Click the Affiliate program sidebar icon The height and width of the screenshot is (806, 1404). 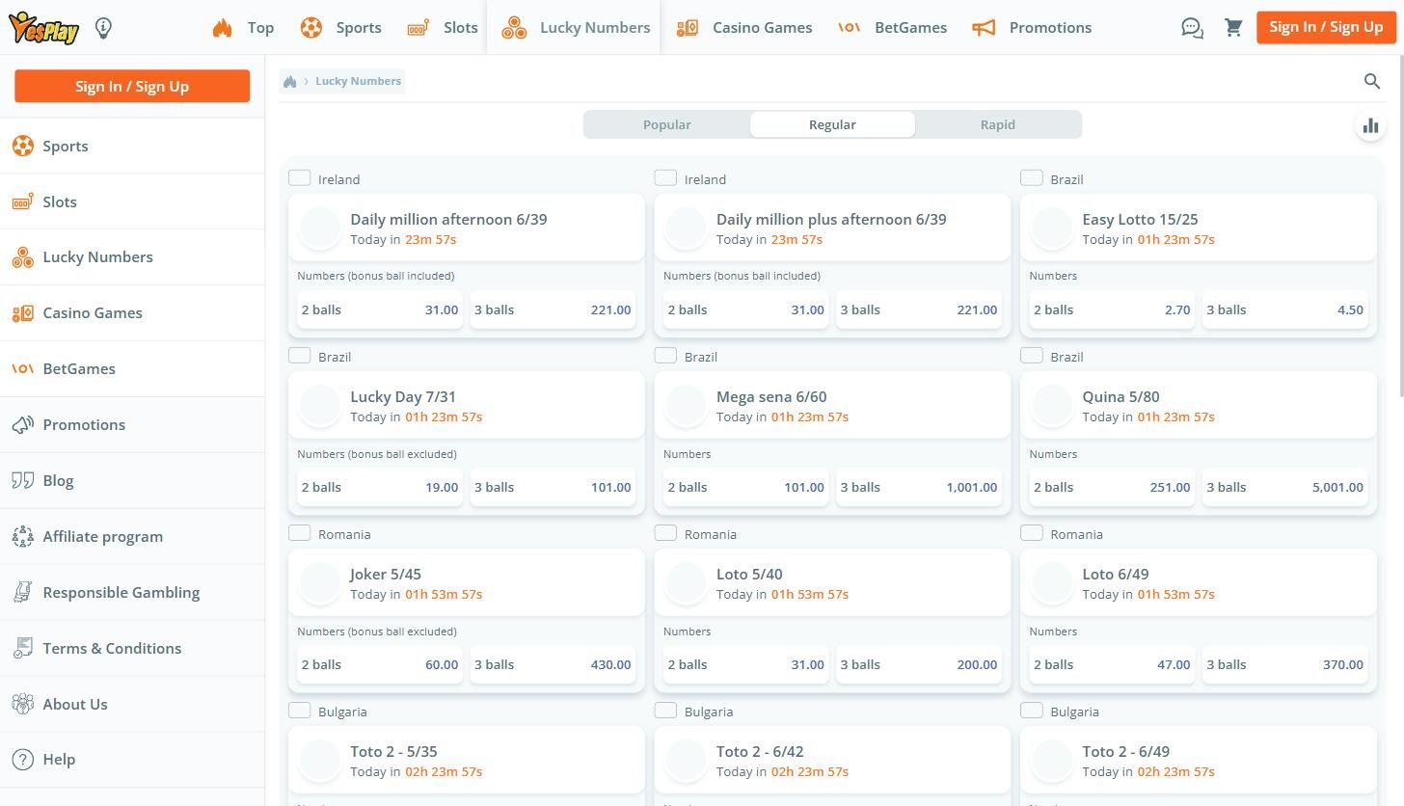pos(22,537)
